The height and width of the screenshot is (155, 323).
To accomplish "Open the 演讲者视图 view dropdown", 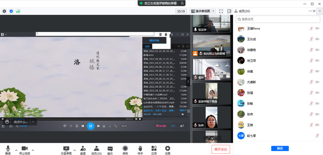I will click(203, 11).
